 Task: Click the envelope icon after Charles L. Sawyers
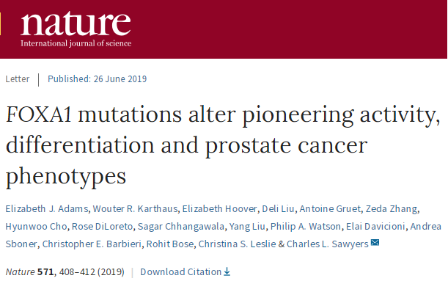pyautogui.click(x=375, y=243)
